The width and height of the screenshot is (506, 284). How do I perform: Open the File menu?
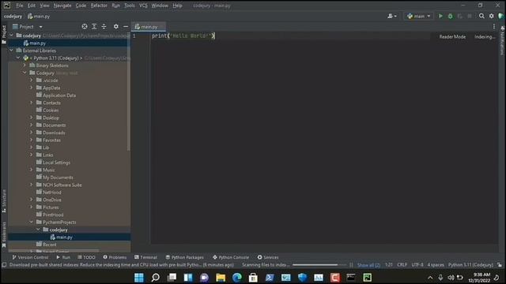(20, 6)
